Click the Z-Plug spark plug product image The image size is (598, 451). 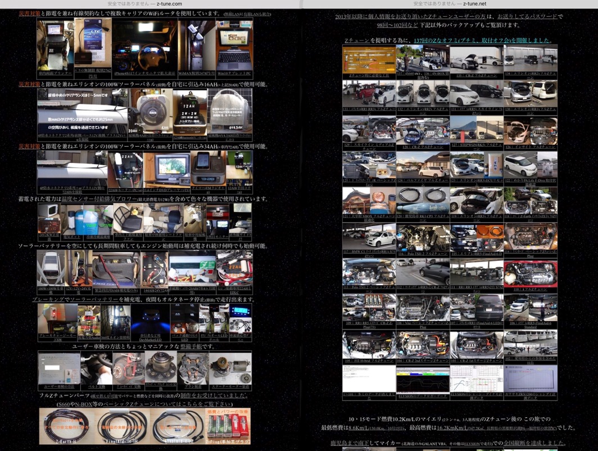(x=228, y=426)
